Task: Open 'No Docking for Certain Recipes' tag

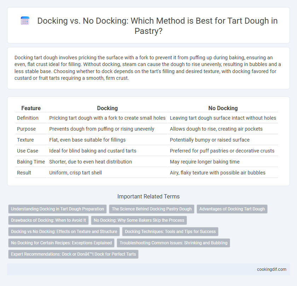Action: pos(62,243)
